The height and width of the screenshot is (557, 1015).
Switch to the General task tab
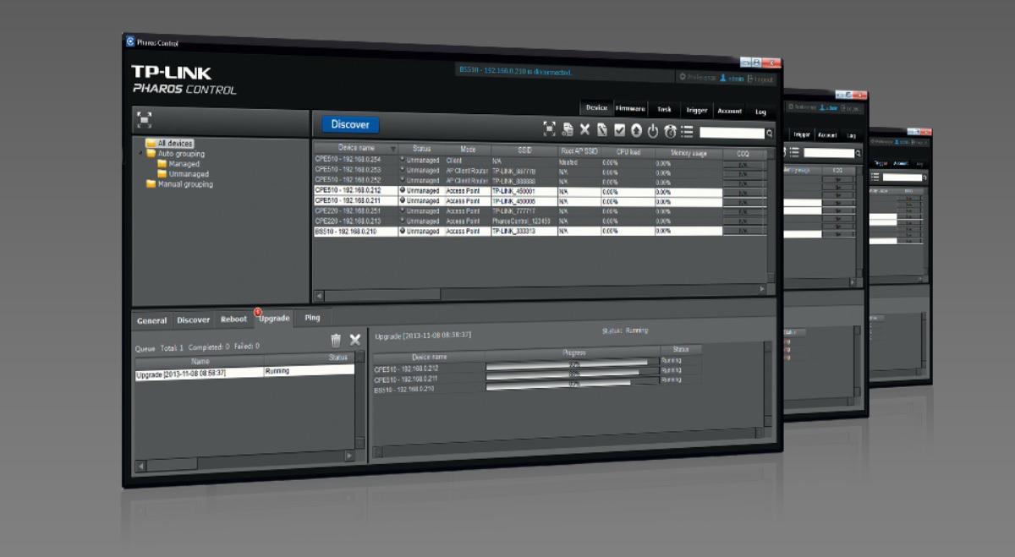pyautogui.click(x=152, y=320)
